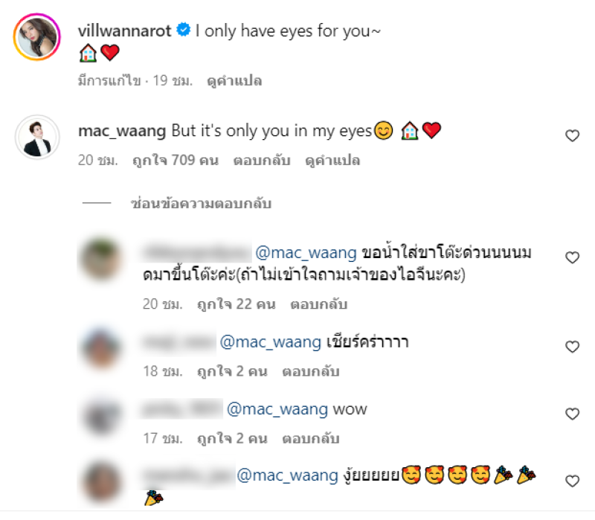This screenshot has width=595, height=520.
Task: Open mac_waang's profile avatar
Action: (37, 137)
